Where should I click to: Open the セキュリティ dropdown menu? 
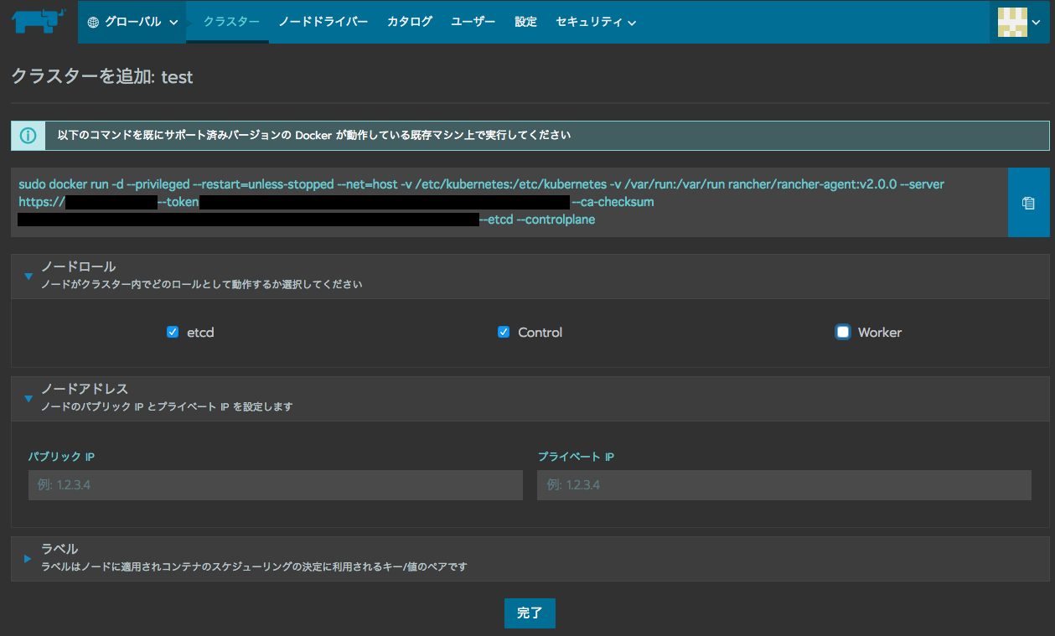pyautogui.click(x=595, y=22)
